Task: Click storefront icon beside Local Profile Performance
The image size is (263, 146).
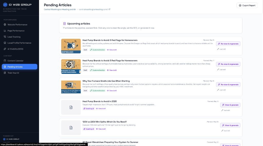Action: [x=5, y=43]
